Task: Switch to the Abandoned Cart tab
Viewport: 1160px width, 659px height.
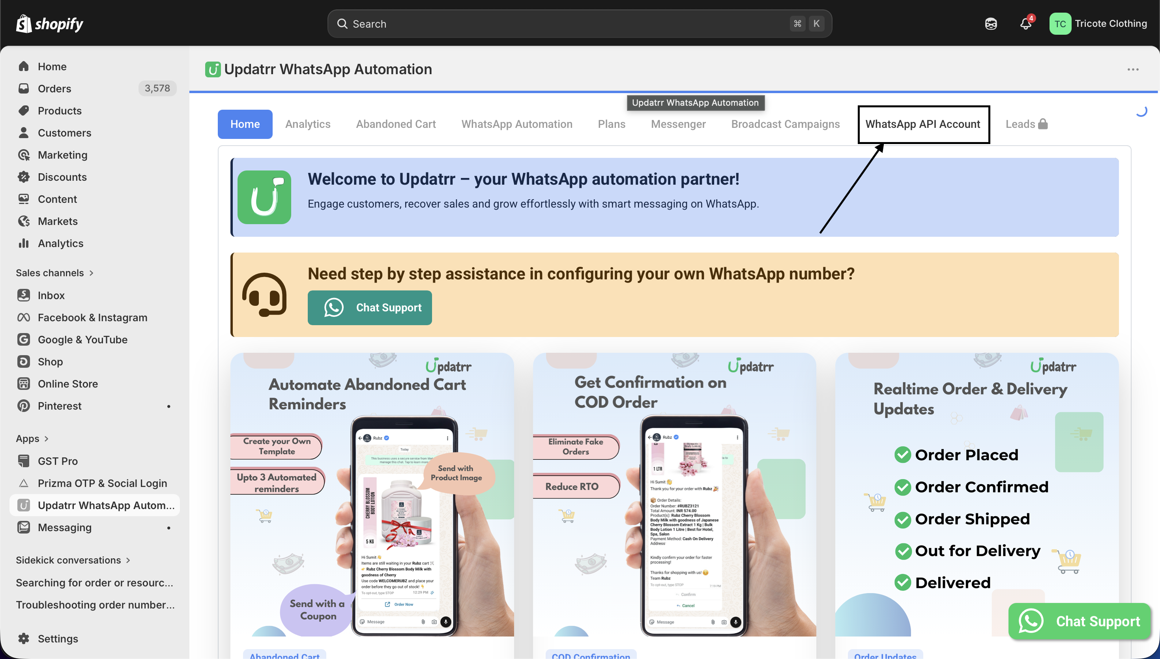Action: tap(395, 124)
